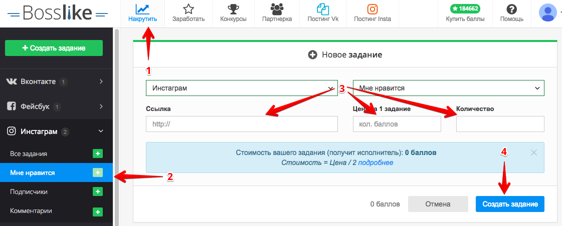The height and width of the screenshot is (226, 562).
Task: Click the Ссылка http:// input field
Action: point(242,124)
